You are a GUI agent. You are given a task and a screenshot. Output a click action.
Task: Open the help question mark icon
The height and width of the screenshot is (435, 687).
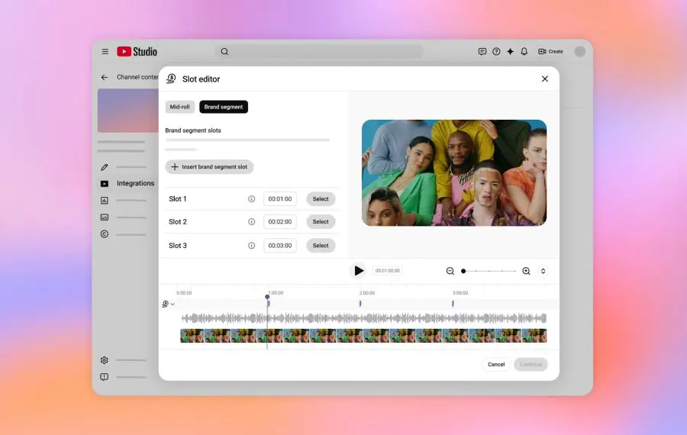(496, 52)
